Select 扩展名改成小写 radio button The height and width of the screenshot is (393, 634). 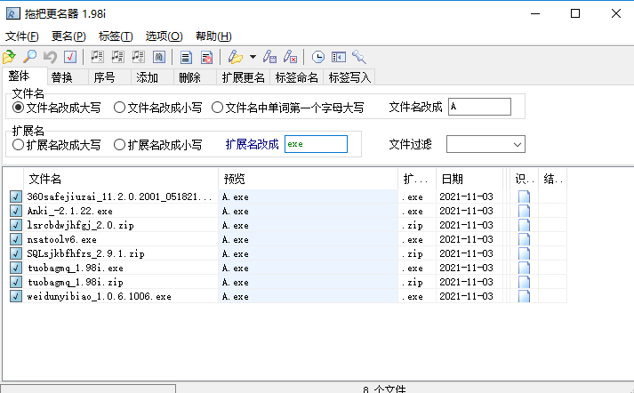click(x=119, y=145)
